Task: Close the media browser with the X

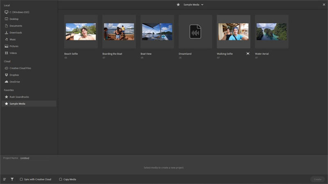Action: [323, 4]
